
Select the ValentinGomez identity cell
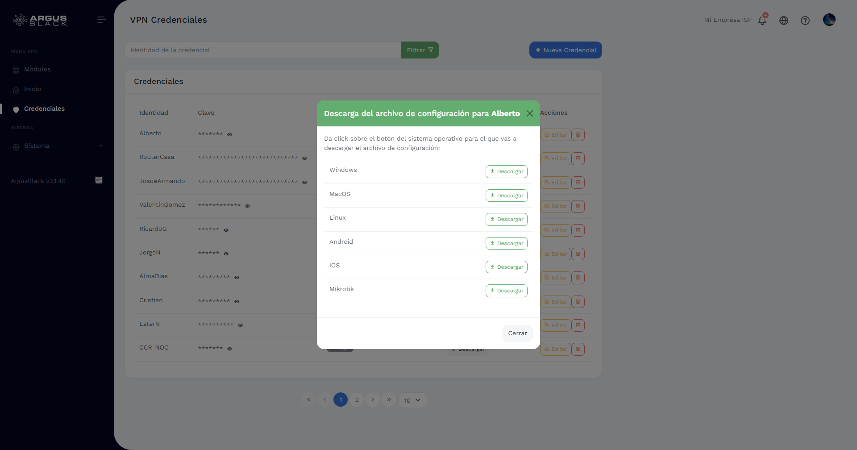pos(162,205)
